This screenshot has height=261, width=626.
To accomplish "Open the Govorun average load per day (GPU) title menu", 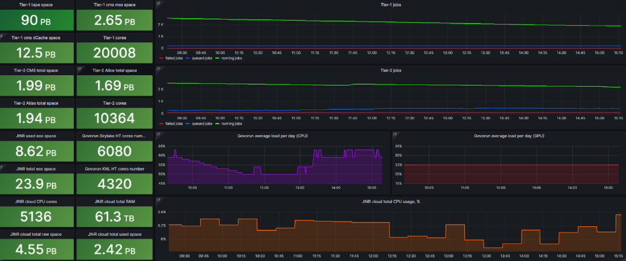I will (507, 136).
